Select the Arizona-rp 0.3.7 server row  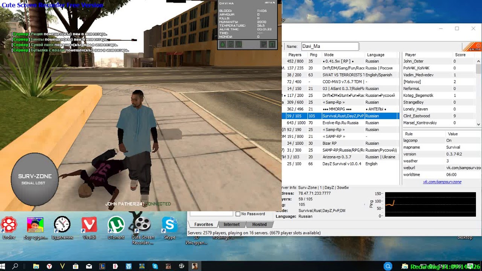tap(340, 157)
